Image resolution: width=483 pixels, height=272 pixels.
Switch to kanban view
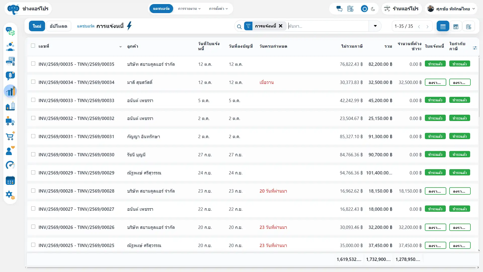(456, 26)
